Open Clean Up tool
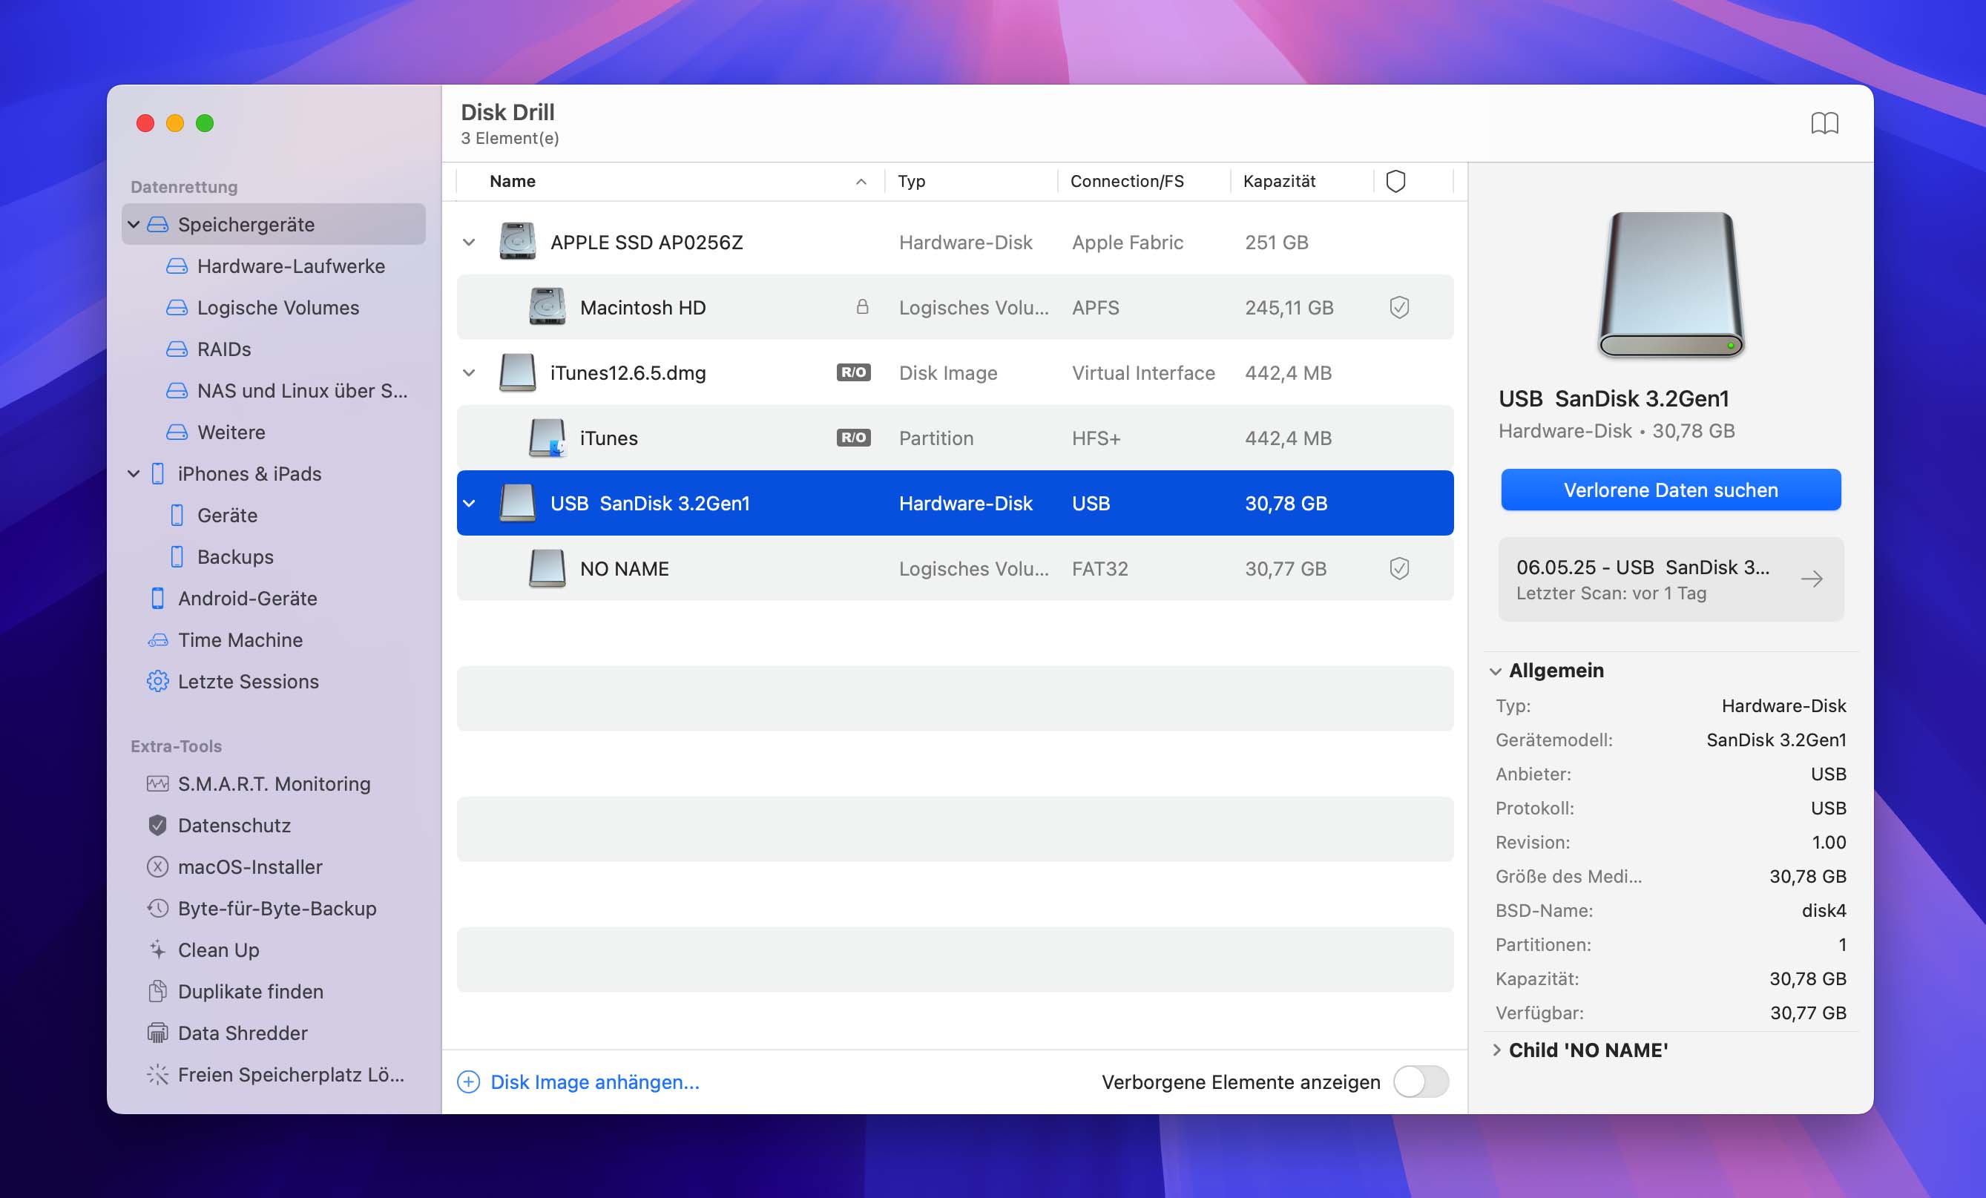The height and width of the screenshot is (1198, 1986). tap(217, 949)
